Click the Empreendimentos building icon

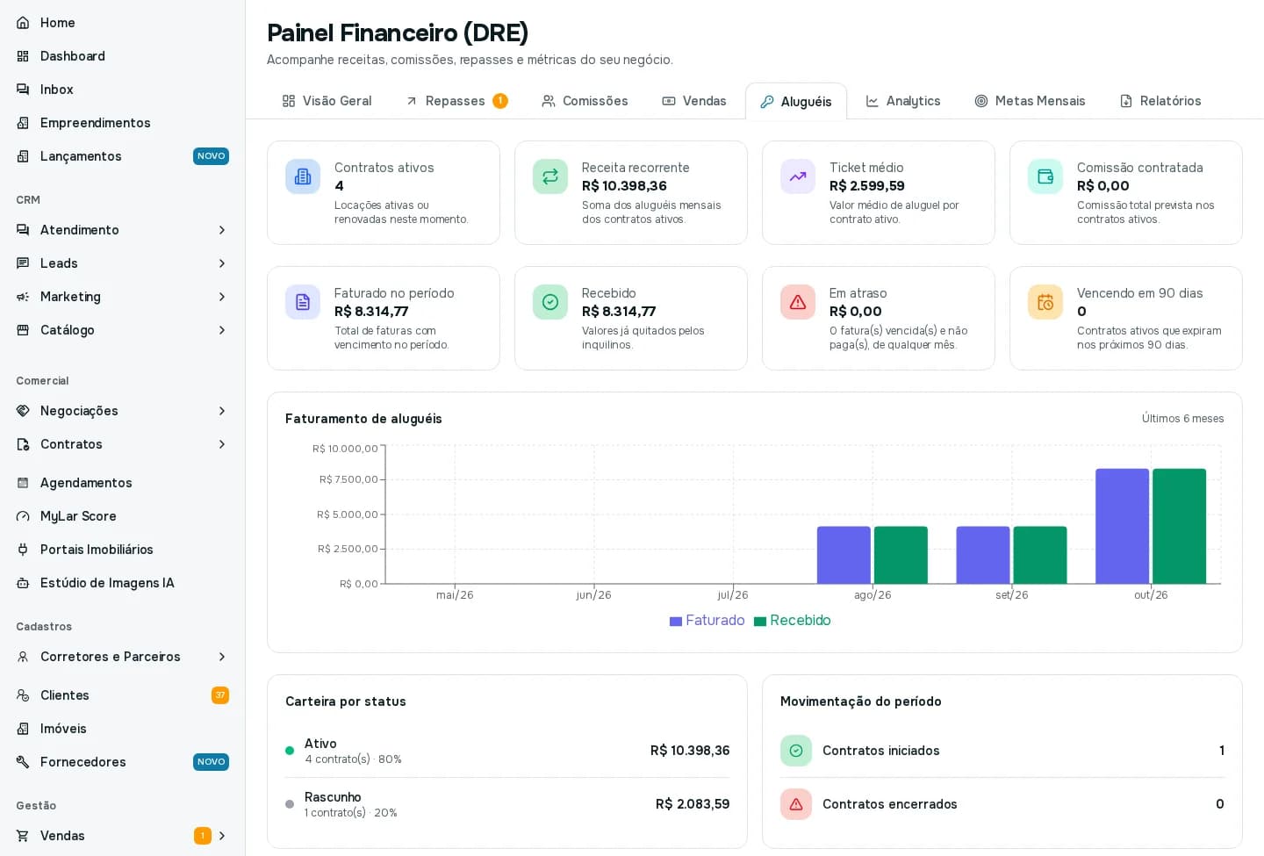(23, 123)
